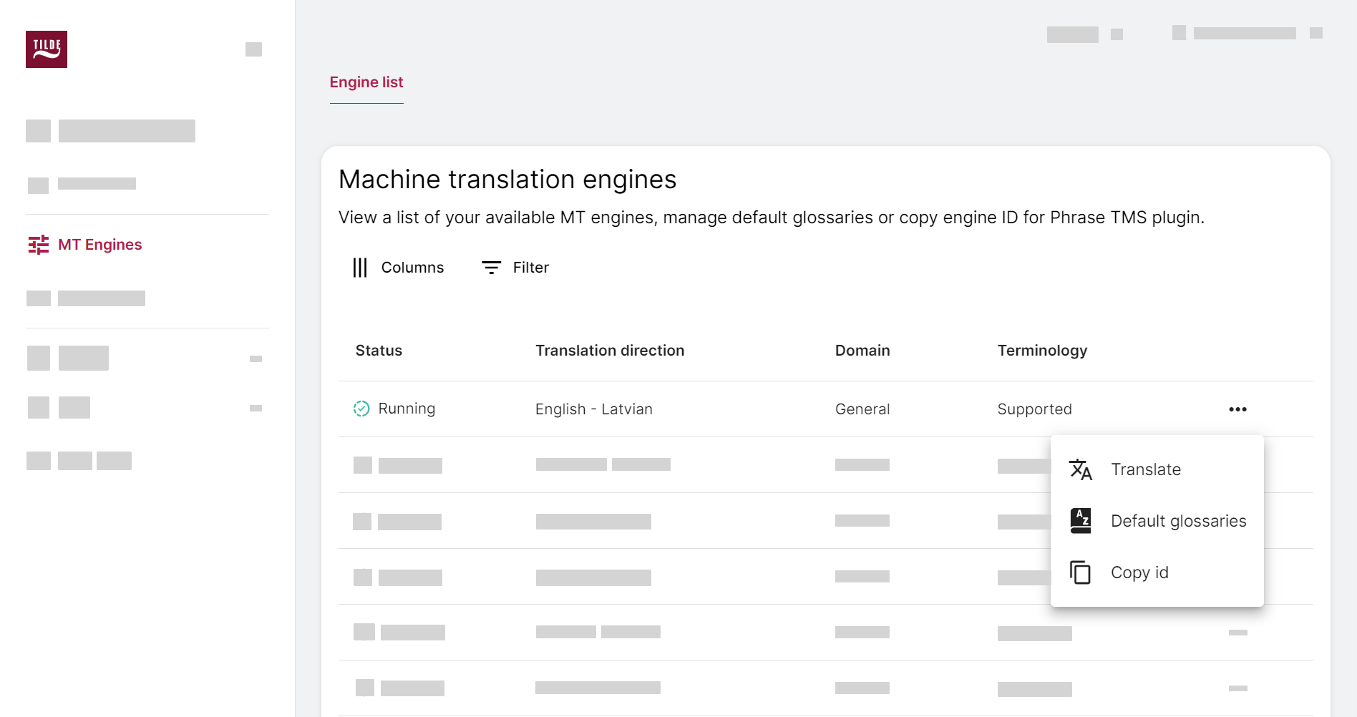The height and width of the screenshot is (717, 1357).
Task: Open the Columns selector
Action: point(399,268)
